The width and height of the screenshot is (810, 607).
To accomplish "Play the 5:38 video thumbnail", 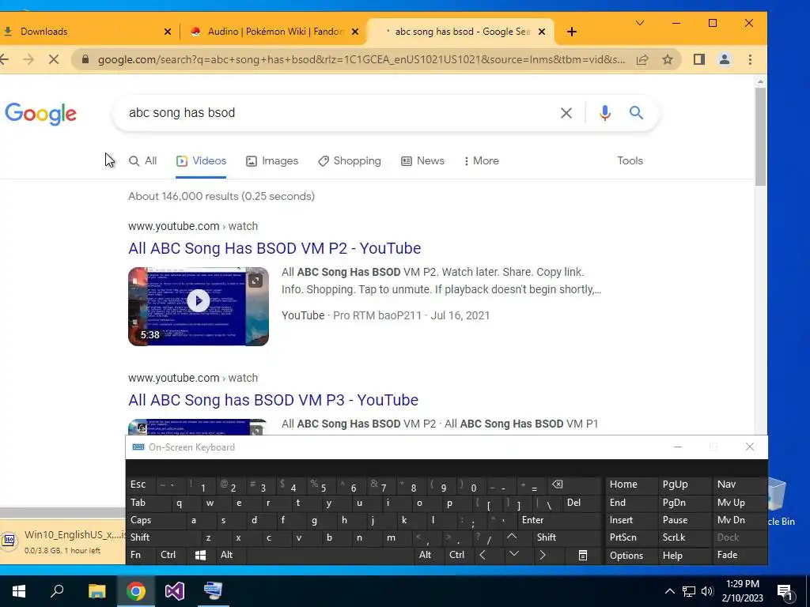I will coord(199,307).
